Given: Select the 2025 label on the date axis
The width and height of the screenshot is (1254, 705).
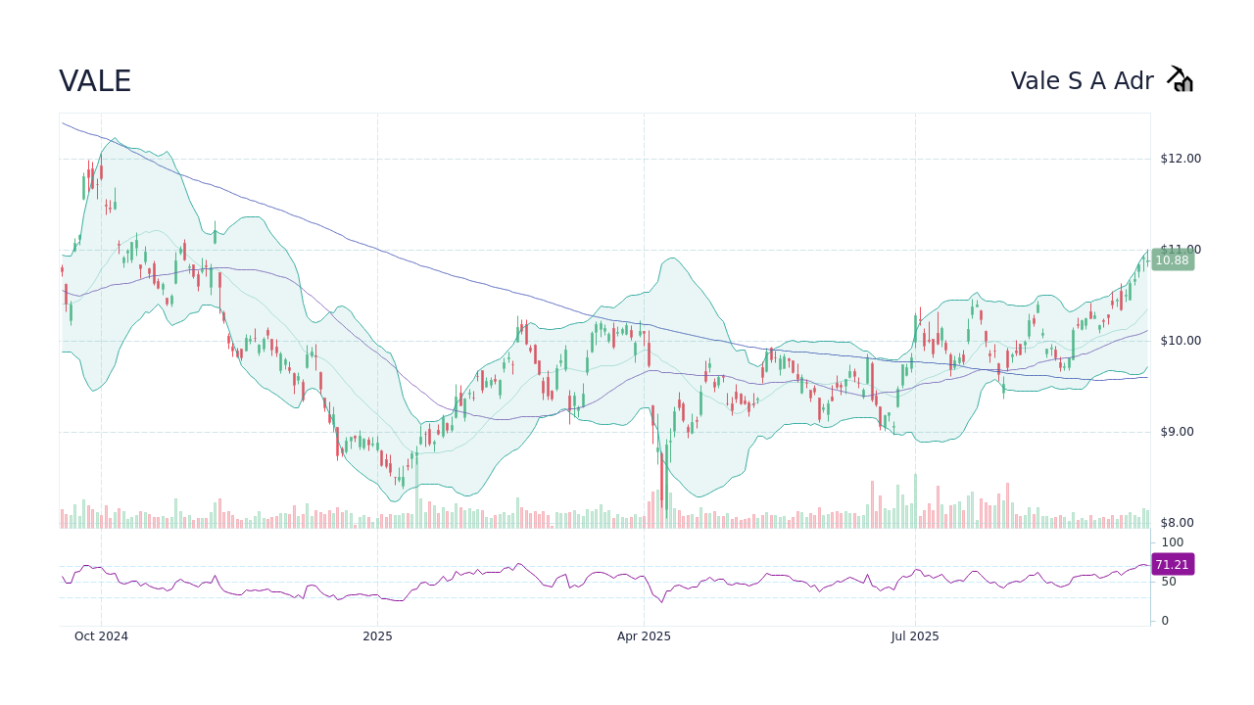Looking at the screenshot, I should click(x=377, y=635).
